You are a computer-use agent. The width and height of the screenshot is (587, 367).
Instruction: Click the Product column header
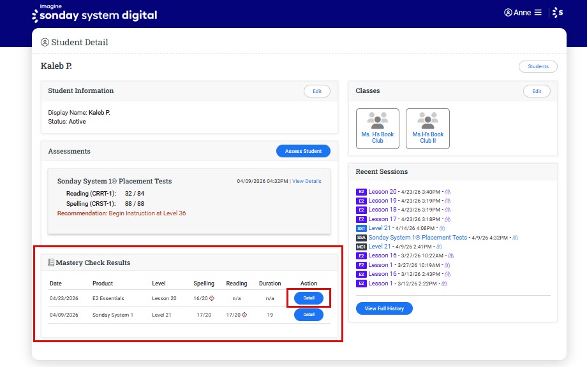[103, 284]
